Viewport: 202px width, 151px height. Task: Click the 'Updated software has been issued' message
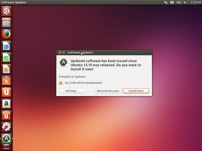point(106,65)
